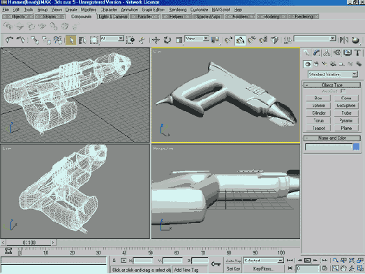Open the View reference coordinate dropdown
Screen dimensions: 365x274
click(197, 38)
